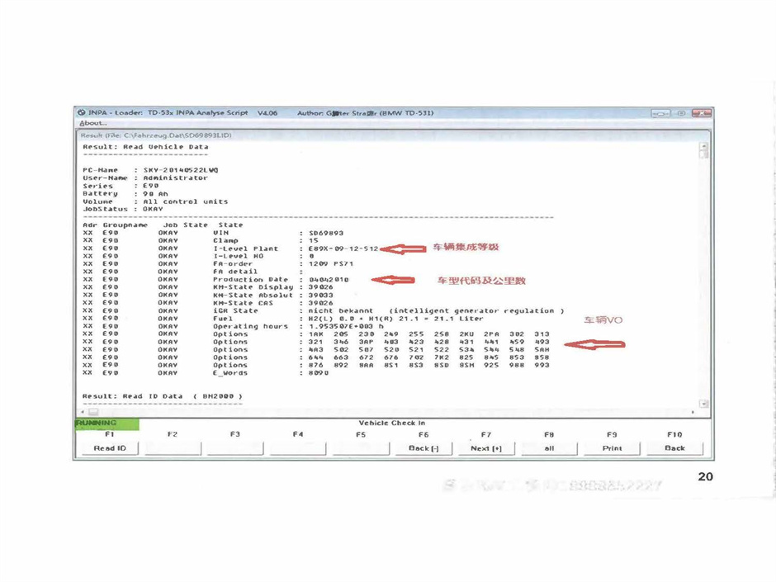The height and width of the screenshot is (582, 776).
Task: Click the User-Name value Administrator
Action: click(175, 178)
